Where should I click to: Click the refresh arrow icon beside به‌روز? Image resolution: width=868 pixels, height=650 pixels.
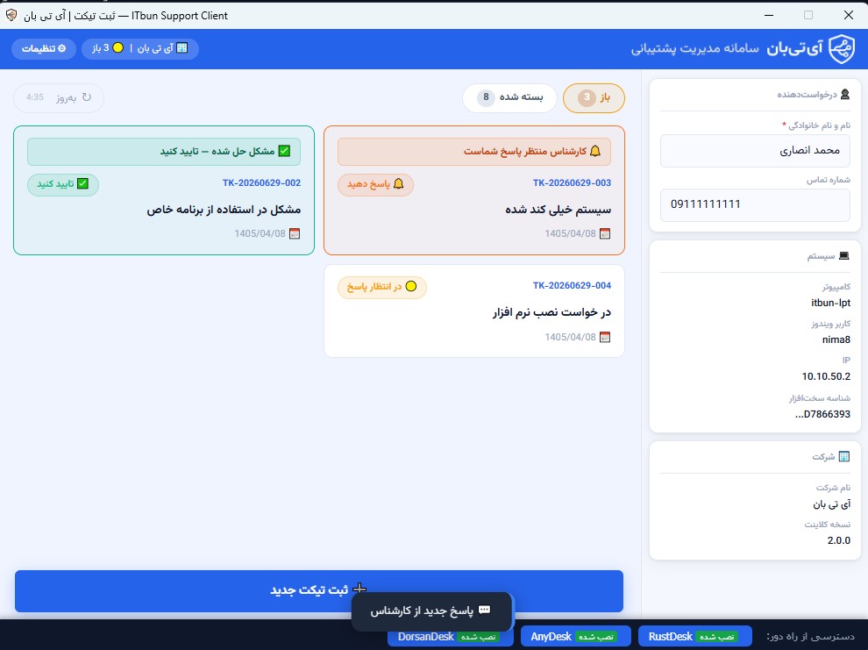click(86, 97)
